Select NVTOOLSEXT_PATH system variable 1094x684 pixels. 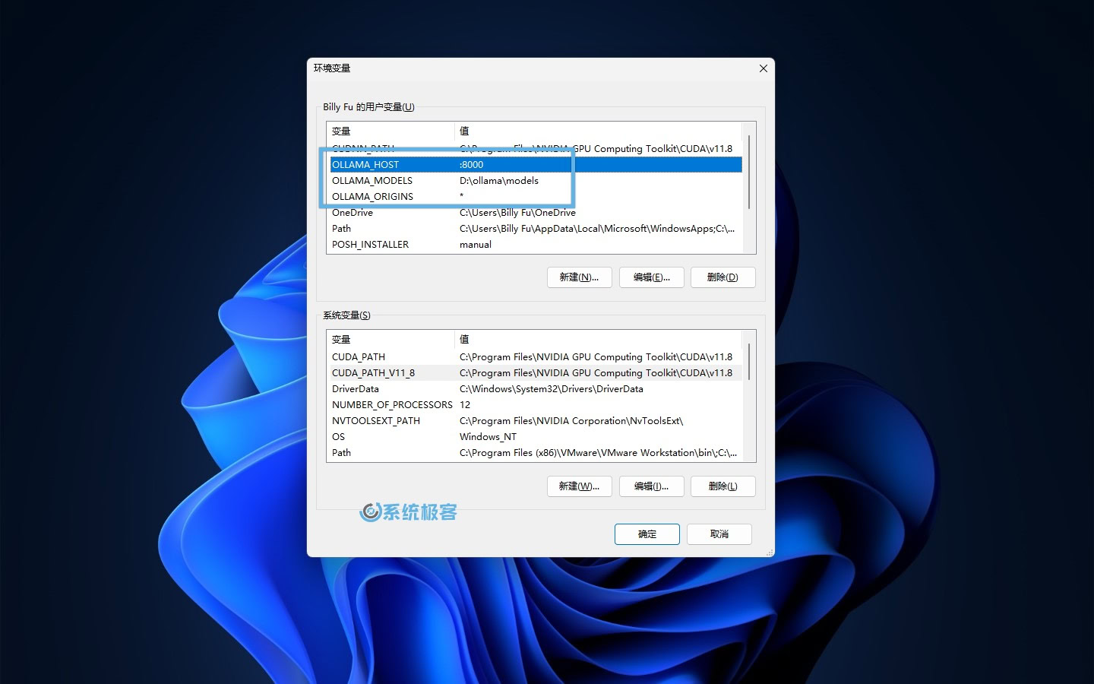pyautogui.click(x=375, y=420)
